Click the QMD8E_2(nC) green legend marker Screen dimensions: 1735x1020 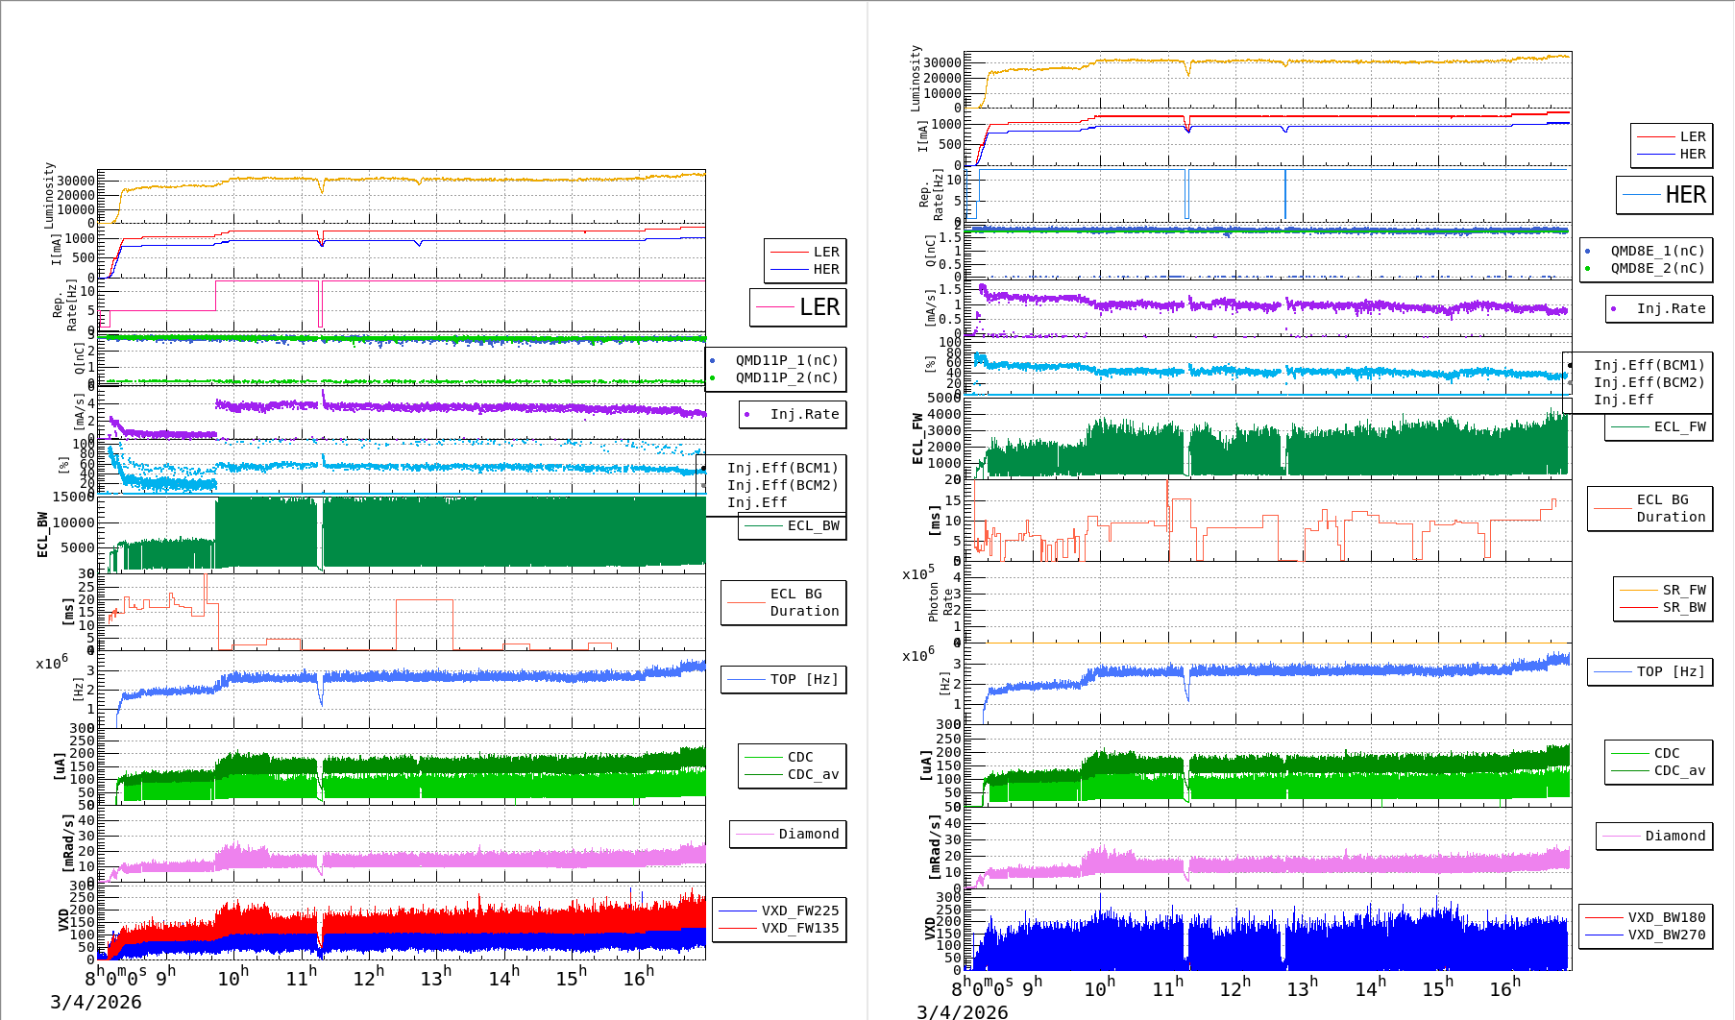[x=1587, y=269]
